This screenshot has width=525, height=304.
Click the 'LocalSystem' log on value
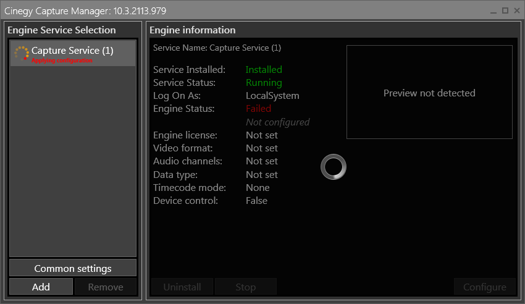pyautogui.click(x=272, y=96)
